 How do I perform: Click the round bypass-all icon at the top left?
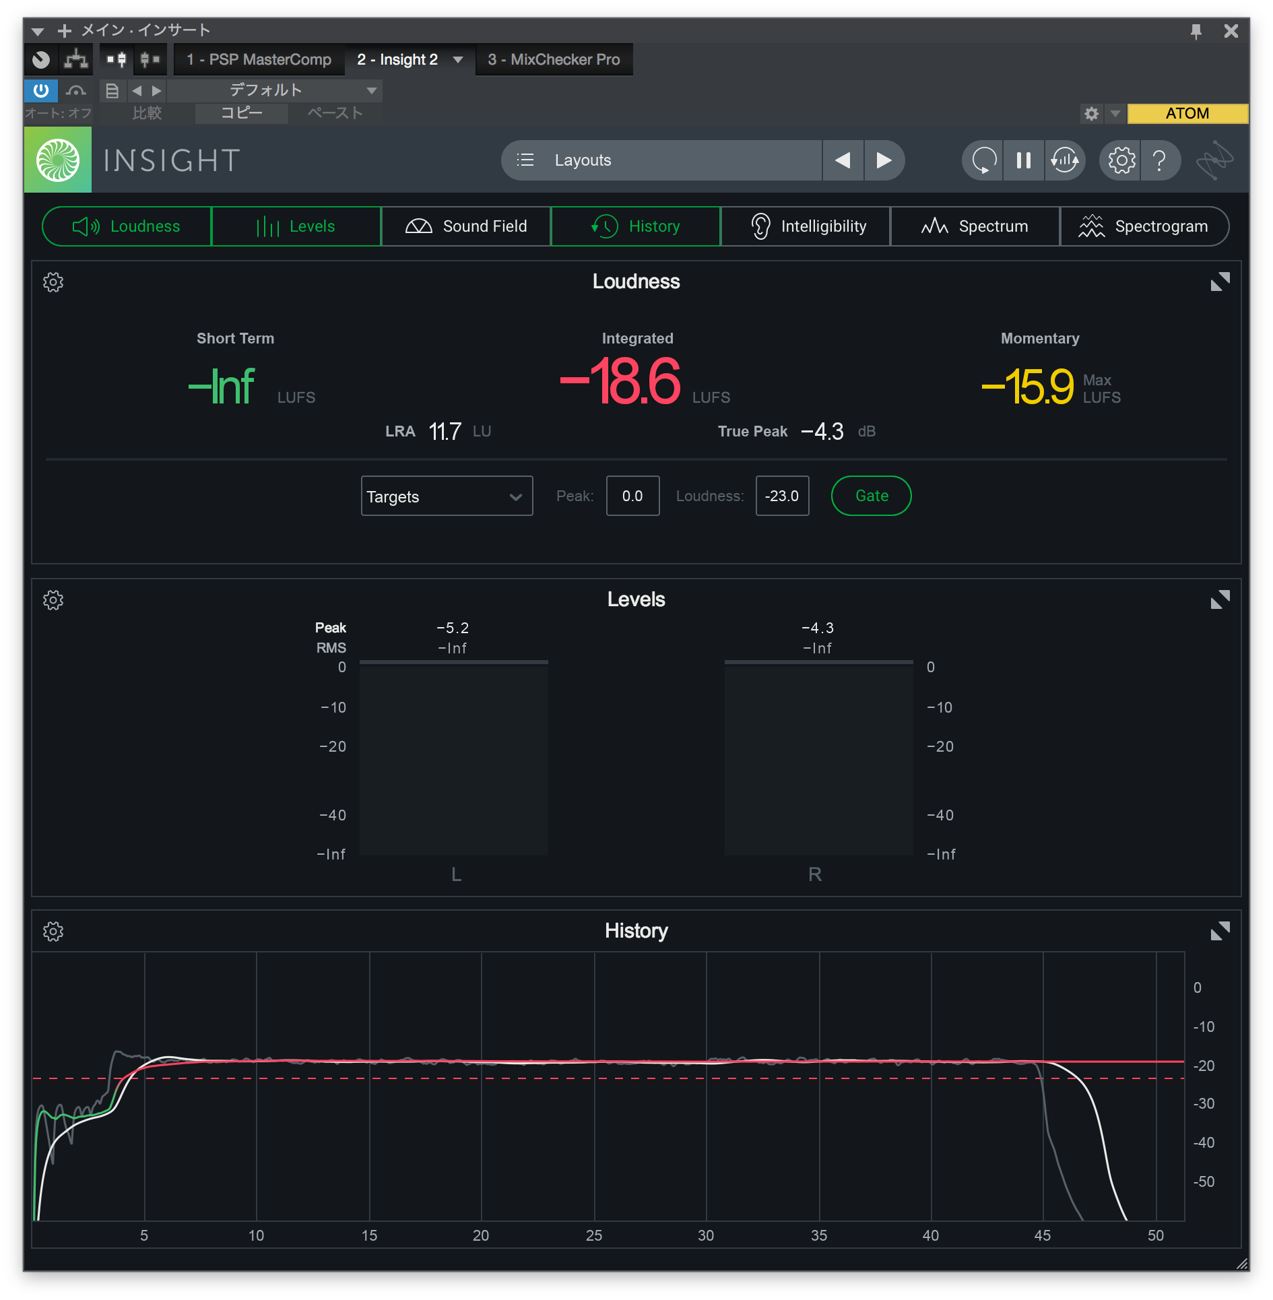pos(41,59)
